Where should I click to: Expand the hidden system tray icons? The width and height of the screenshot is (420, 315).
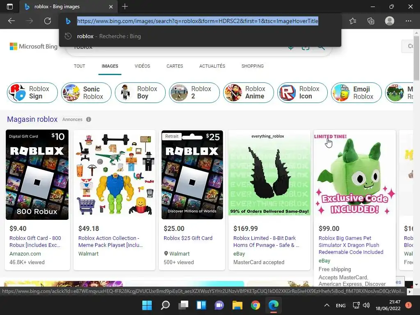coord(327,305)
